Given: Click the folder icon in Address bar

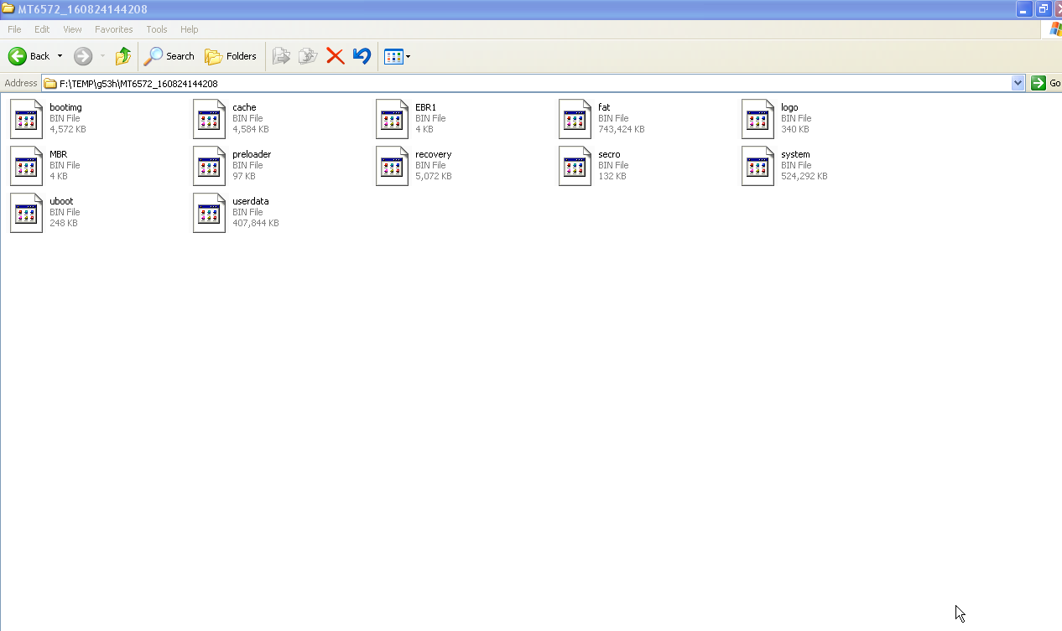Looking at the screenshot, I should (50, 84).
